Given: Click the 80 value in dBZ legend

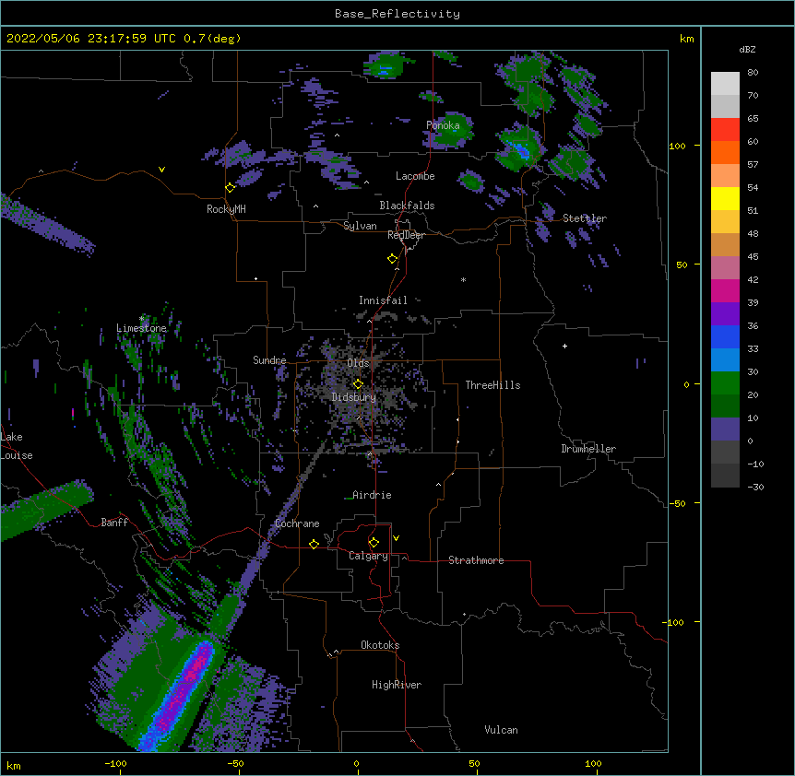Looking at the screenshot, I should tap(753, 72).
